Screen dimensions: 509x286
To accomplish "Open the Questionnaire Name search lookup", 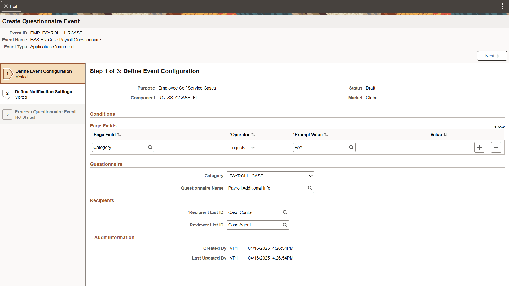I will 310,188.
